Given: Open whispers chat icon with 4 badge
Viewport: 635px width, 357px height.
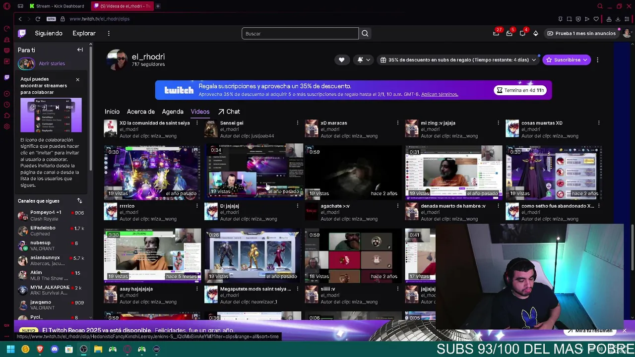Looking at the screenshot, I should [522, 33].
